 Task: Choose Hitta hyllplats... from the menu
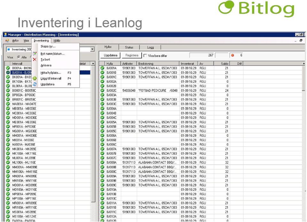(56, 73)
